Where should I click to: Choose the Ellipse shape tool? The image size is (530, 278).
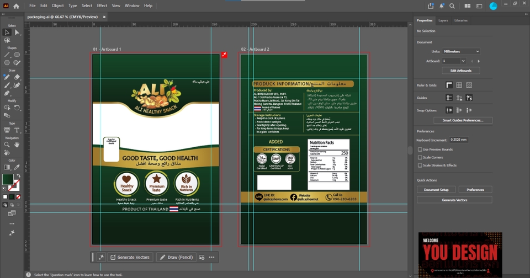coord(17,55)
